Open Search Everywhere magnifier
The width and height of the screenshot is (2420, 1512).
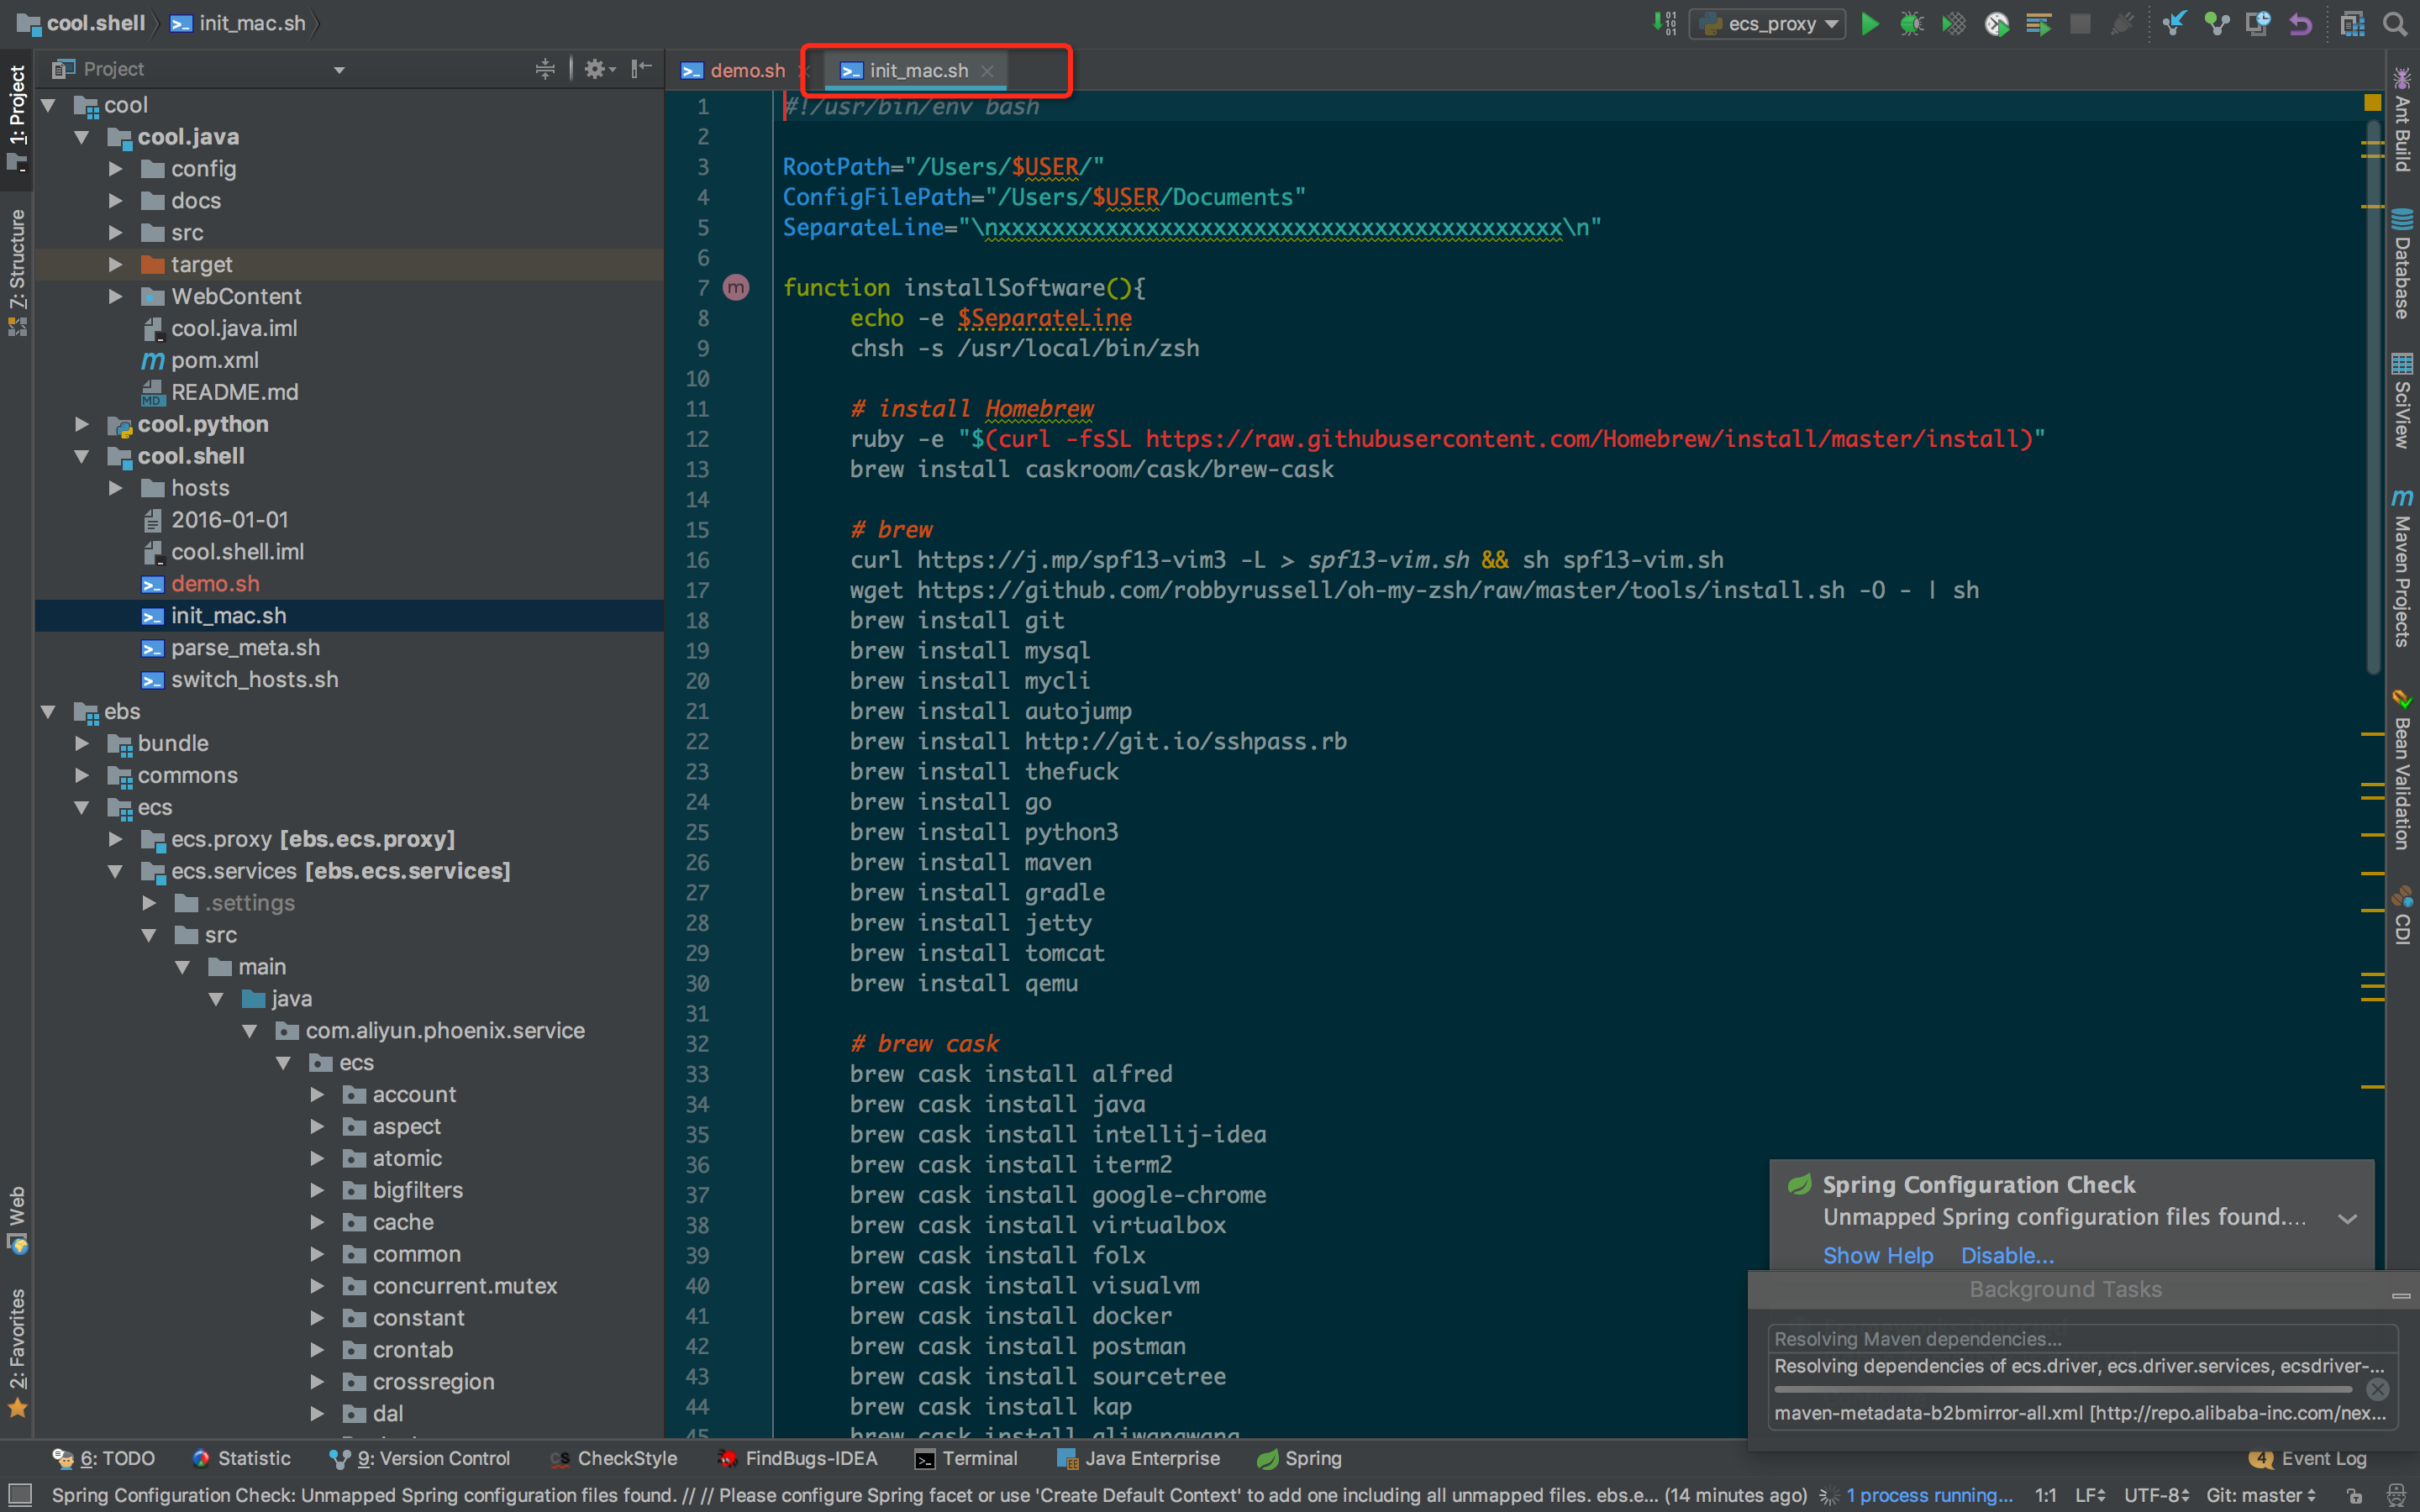(2394, 23)
